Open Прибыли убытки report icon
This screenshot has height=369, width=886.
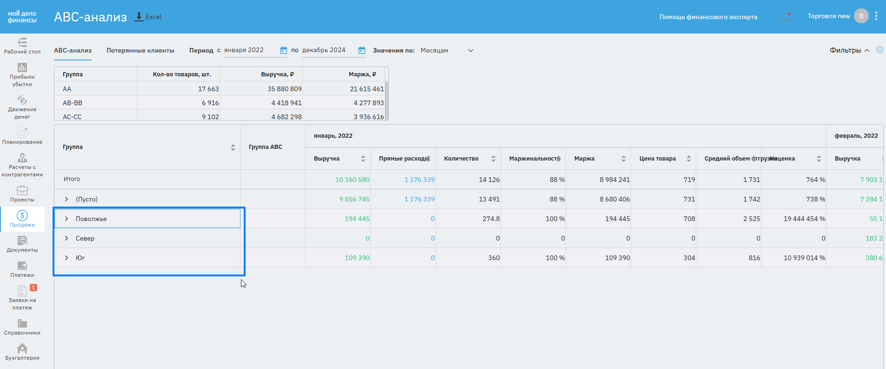22,74
